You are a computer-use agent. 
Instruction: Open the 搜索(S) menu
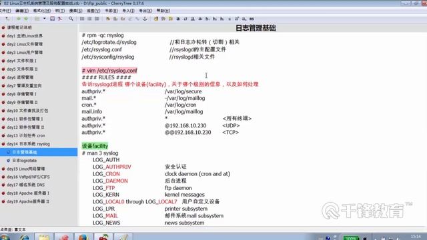click(x=75, y=11)
